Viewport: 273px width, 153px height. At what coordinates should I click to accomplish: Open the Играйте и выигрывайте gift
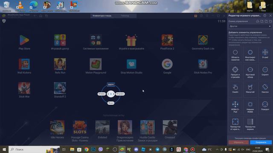click(131, 42)
